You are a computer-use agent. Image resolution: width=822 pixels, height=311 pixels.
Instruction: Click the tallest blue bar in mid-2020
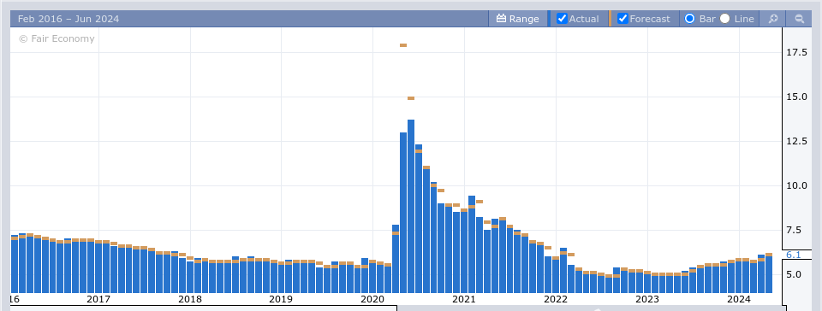point(411,206)
